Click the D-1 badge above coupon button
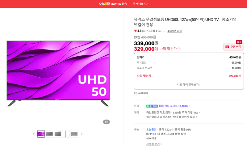 [x=239, y=42]
